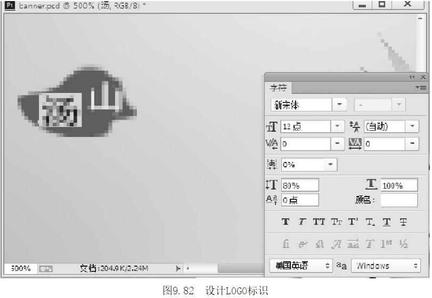The height and width of the screenshot is (298, 432).
Task: Enable titling alternates OpenType icon
Action: [370, 244]
